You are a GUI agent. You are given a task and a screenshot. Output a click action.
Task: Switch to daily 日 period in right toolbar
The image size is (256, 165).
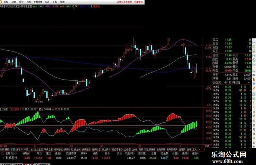pos(254,125)
